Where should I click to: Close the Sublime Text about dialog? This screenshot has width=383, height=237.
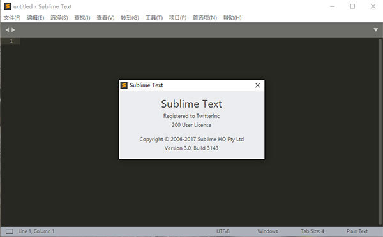tap(257, 85)
